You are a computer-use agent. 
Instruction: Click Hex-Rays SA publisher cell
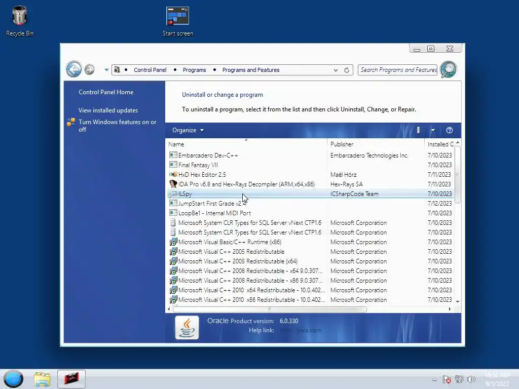[346, 184]
